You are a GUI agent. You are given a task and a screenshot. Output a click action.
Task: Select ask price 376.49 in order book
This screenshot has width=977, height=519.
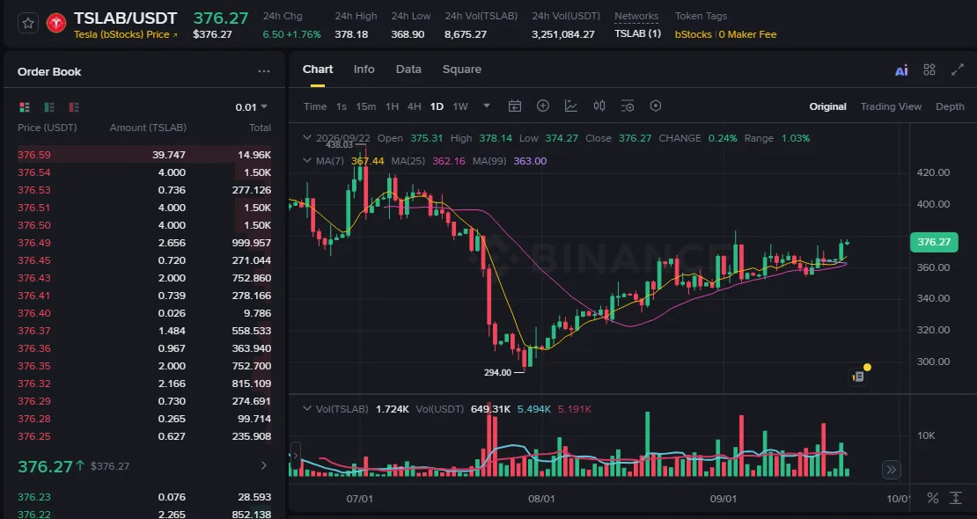[x=34, y=243]
